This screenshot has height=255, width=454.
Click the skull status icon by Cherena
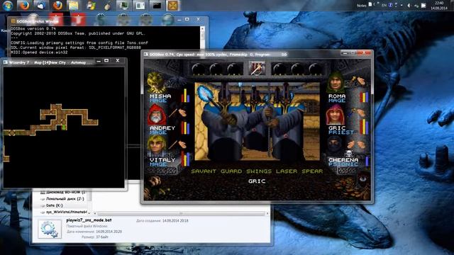[349, 153]
